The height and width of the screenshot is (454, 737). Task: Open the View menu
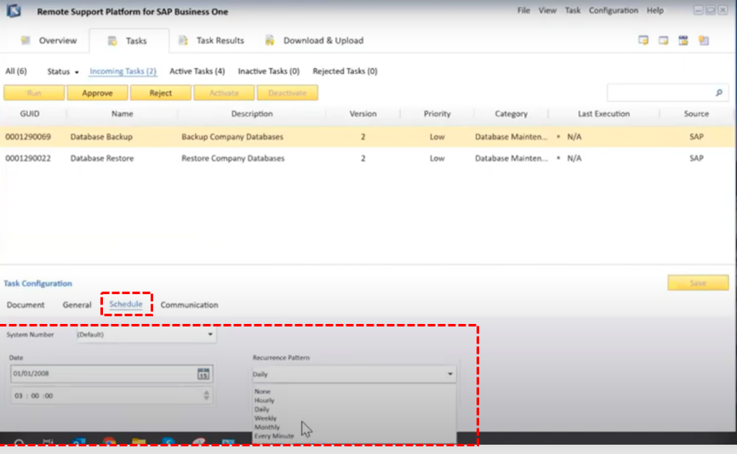(x=547, y=10)
